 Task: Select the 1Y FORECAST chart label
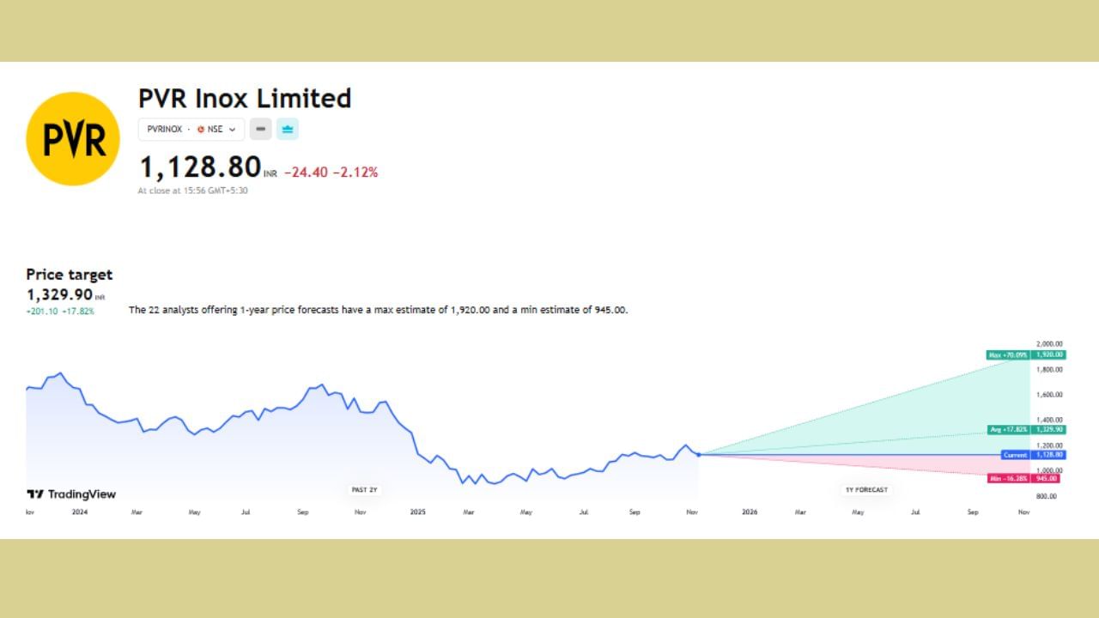[866, 490]
